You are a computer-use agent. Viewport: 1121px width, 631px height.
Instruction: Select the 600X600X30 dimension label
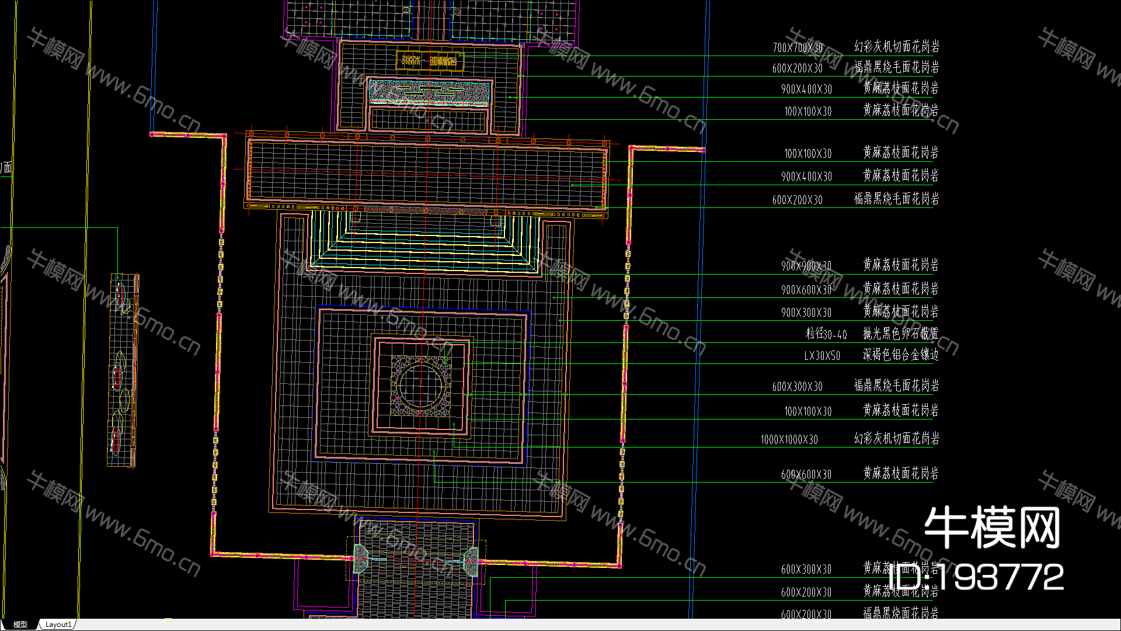point(806,475)
